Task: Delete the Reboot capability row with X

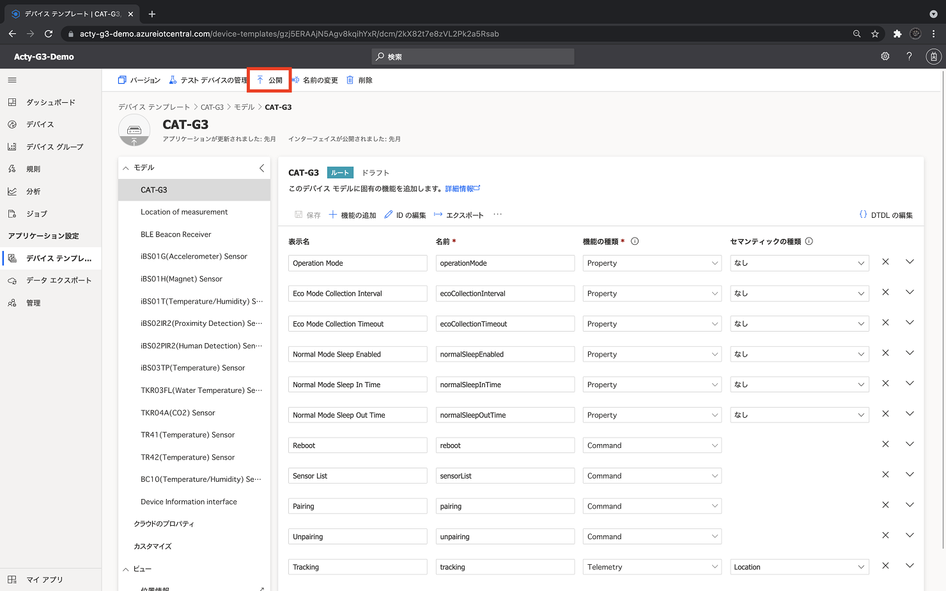Action: coord(885,444)
